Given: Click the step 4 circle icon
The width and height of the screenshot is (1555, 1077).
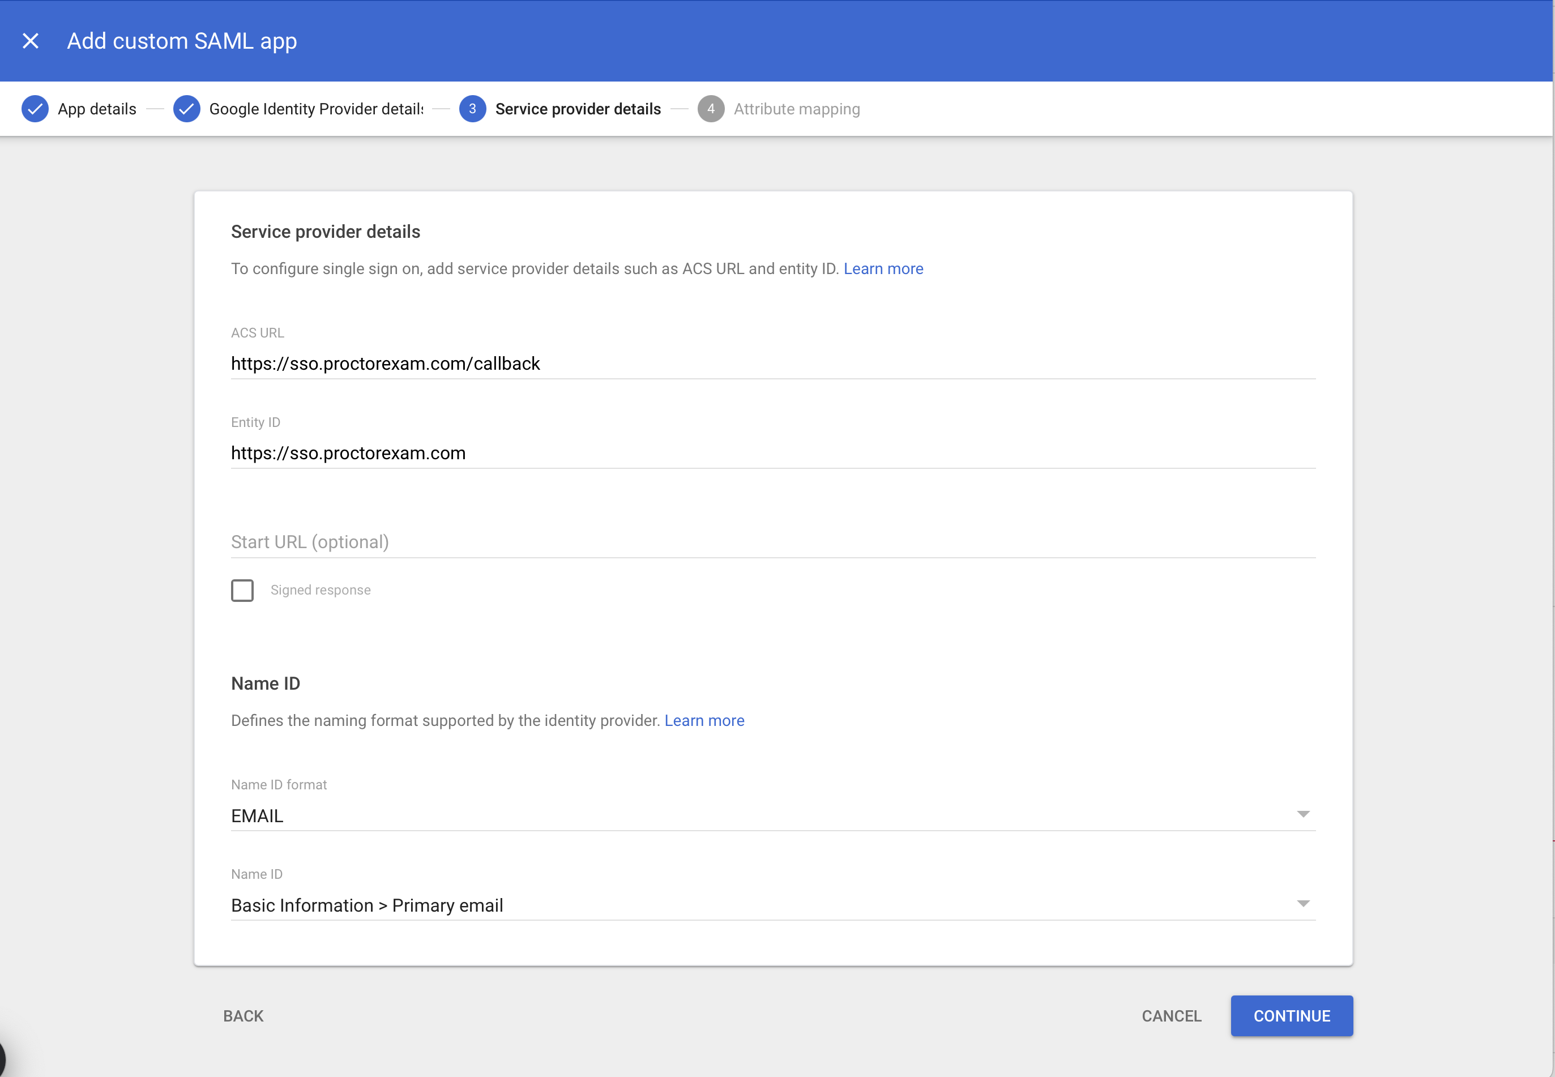Looking at the screenshot, I should click(711, 109).
